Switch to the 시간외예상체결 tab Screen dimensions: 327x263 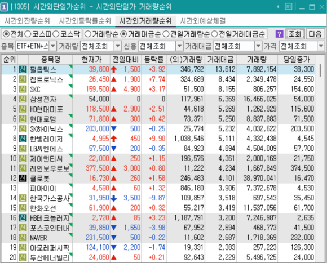tap(203, 21)
